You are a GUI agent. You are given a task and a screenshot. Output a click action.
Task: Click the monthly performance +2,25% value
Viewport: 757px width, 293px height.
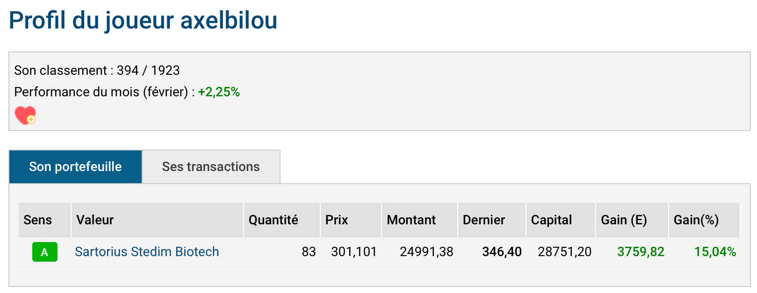[x=219, y=92]
